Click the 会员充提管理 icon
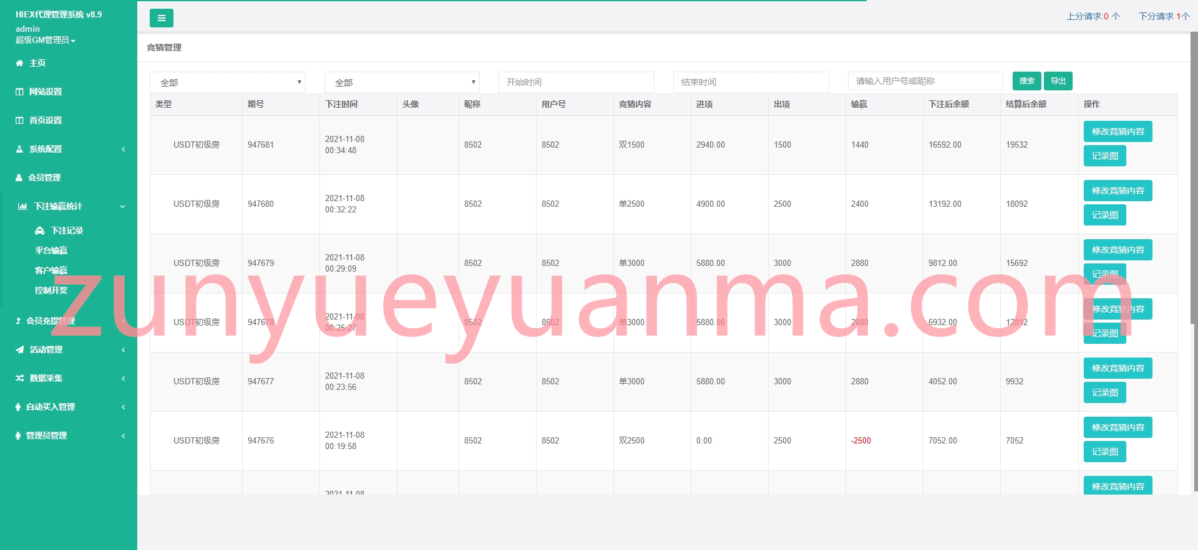1198x550 pixels. tap(18, 321)
